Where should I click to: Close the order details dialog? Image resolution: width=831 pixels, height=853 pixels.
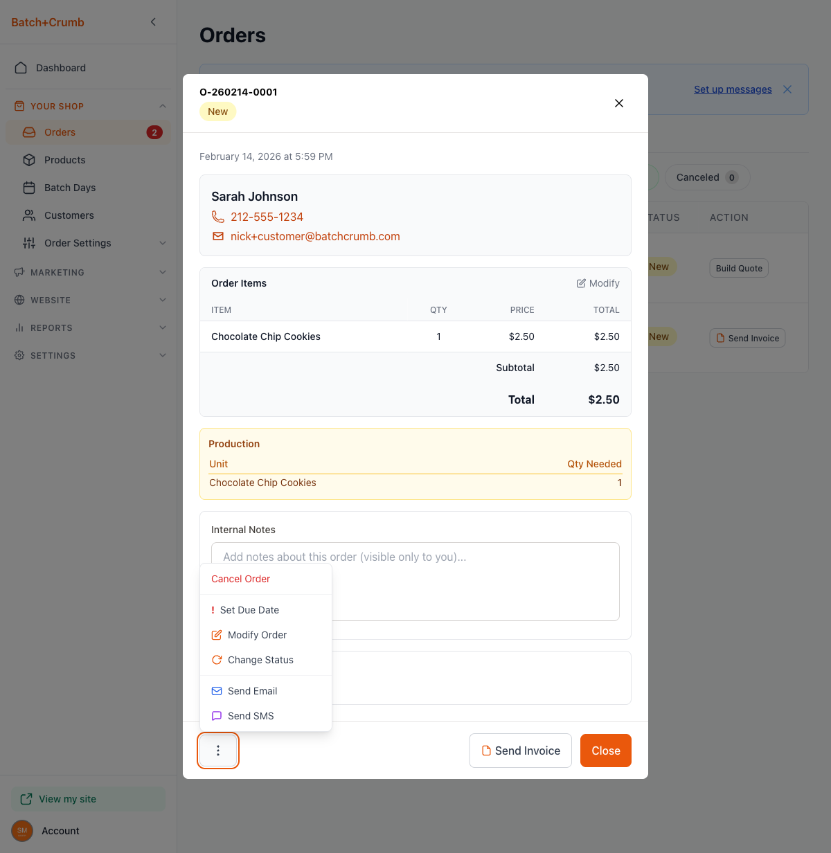[x=619, y=103]
